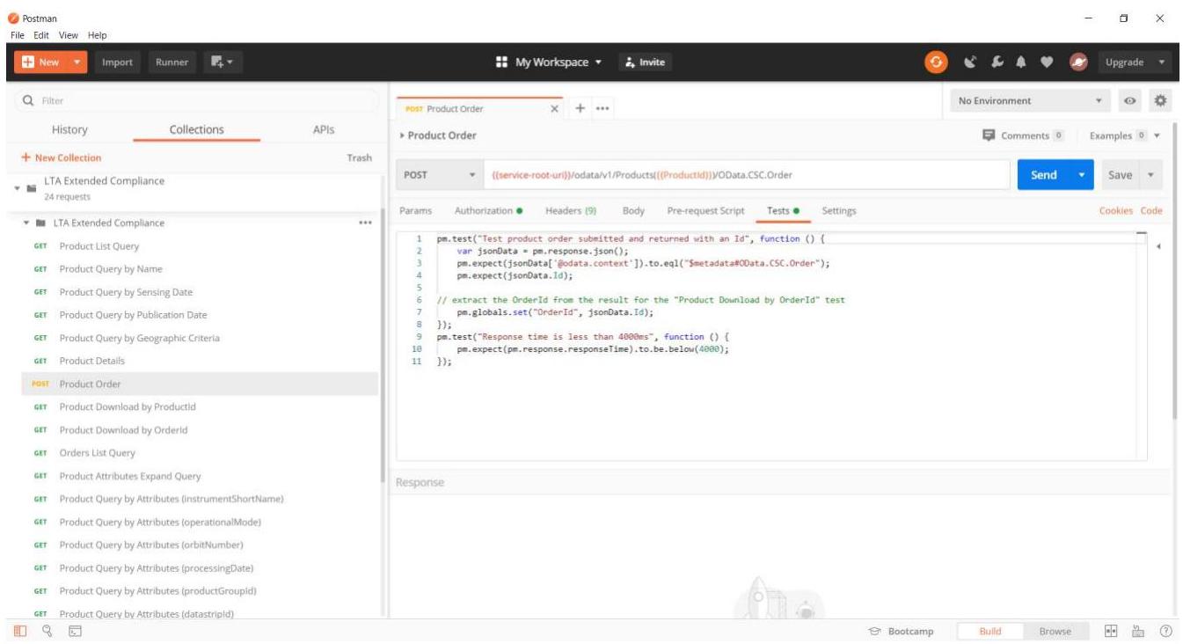Open the Params tab

[415, 211]
